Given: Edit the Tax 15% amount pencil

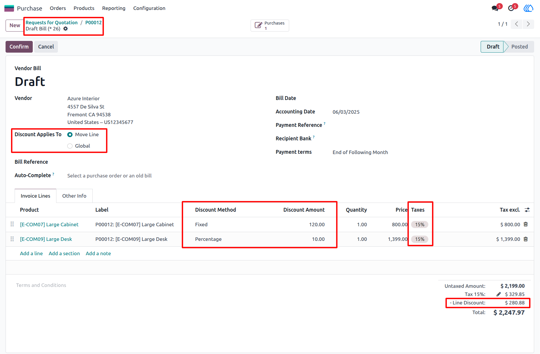Looking at the screenshot, I should click(x=499, y=294).
